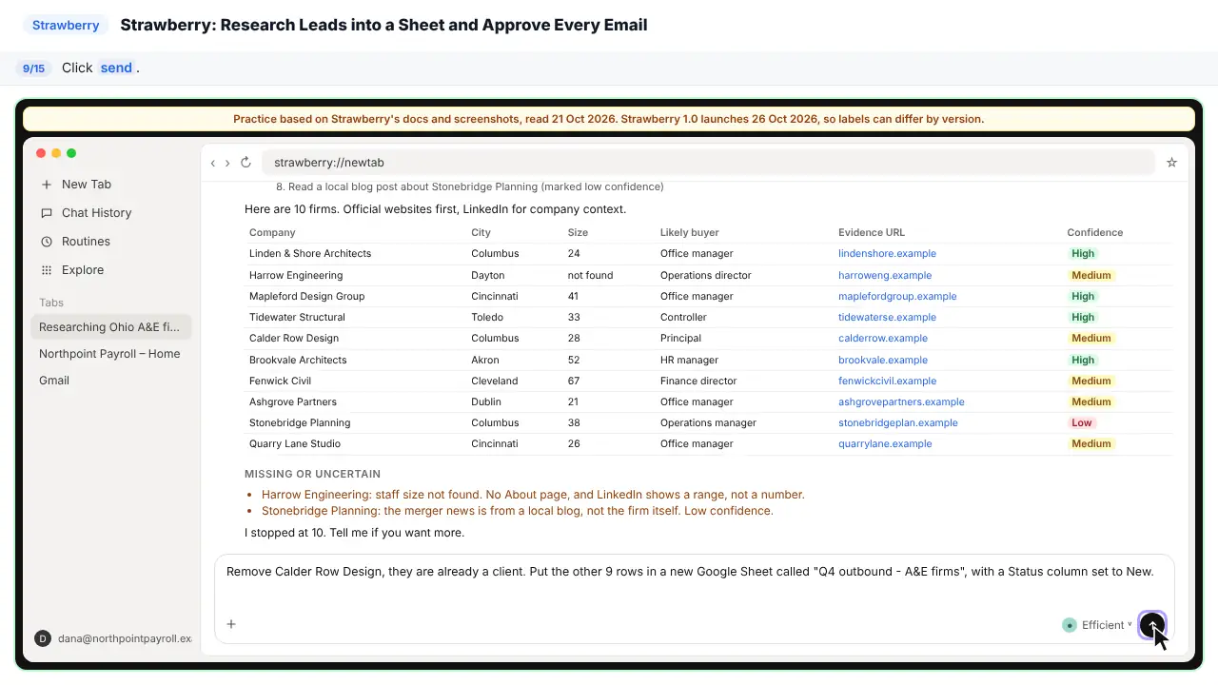Reload the page with refresh icon
Screen dimensions: 1218x685
tap(246, 163)
